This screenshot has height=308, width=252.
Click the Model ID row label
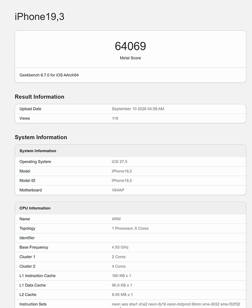click(27, 181)
